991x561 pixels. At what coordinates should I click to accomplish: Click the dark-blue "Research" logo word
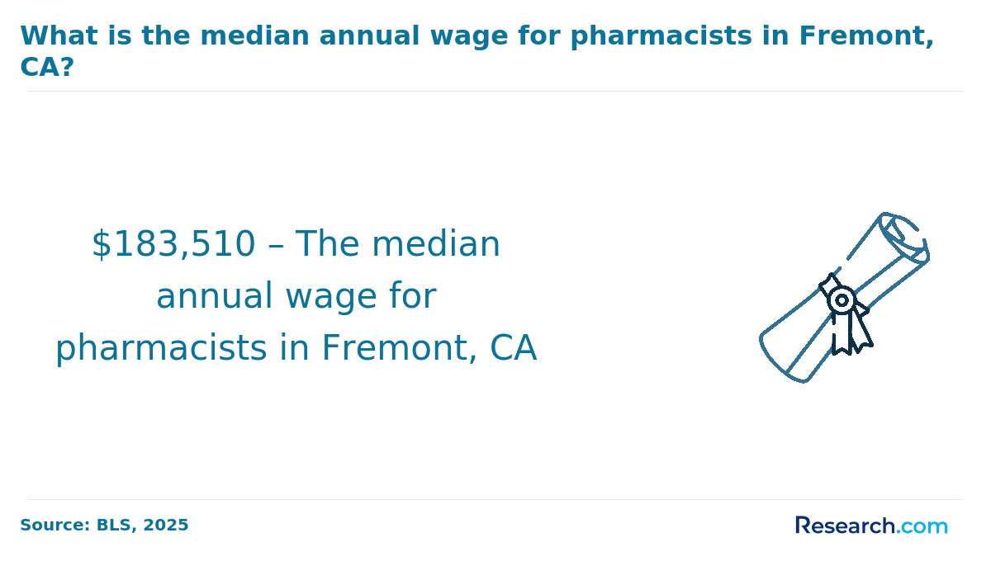pos(846,526)
